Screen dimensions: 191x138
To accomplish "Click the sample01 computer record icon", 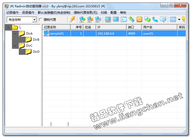I will pyautogui.click(x=46, y=33).
